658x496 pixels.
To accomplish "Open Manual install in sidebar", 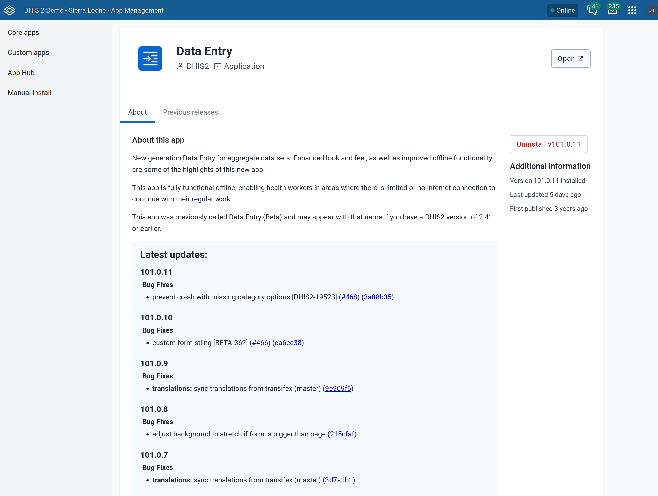I will click(29, 93).
